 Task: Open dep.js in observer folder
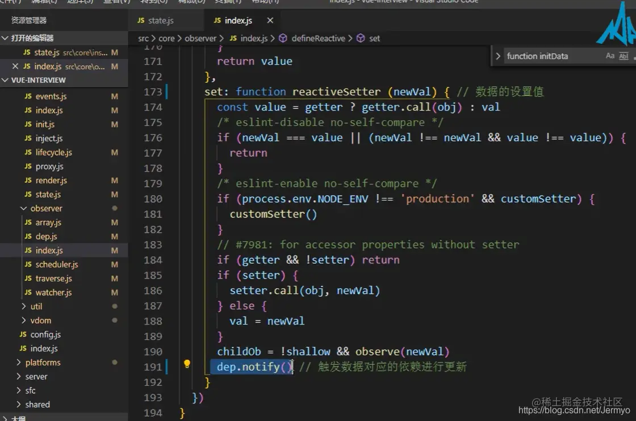coord(64,236)
